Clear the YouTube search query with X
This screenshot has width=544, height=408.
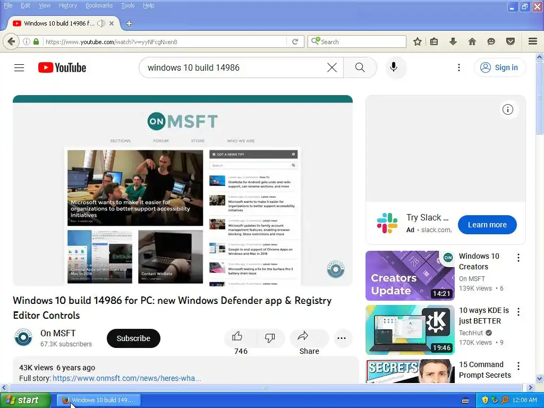click(x=332, y=67)
